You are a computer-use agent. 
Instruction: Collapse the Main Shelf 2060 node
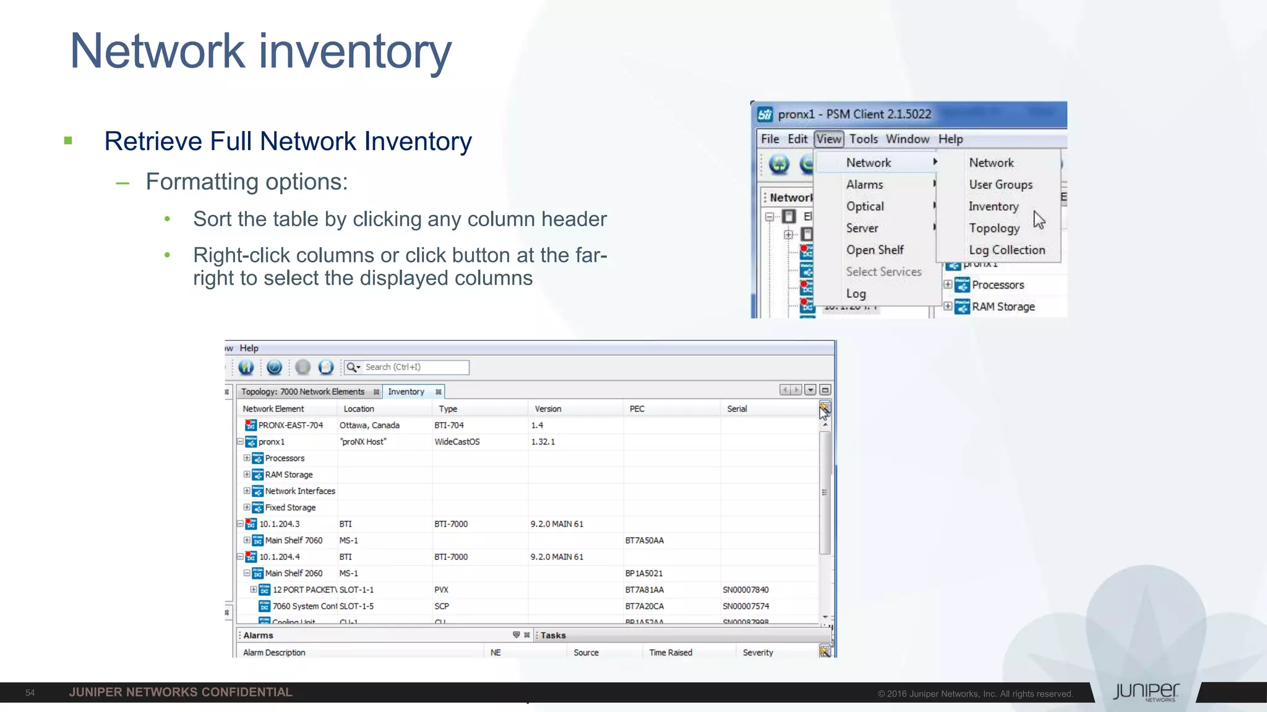point(247,574)
